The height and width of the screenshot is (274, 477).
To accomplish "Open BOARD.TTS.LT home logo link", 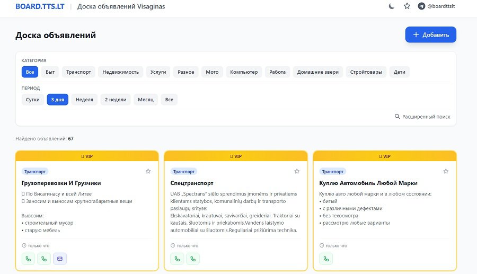I will click(x=40, y=6).
